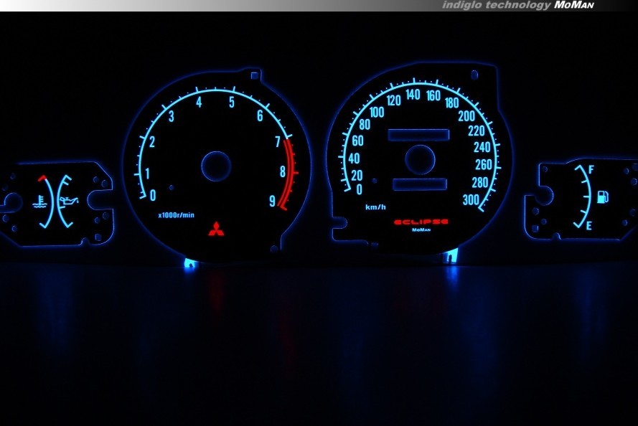Click the 140 mark on the speedometer
This screenshot has width=638, height=426.
pos(413,95)
